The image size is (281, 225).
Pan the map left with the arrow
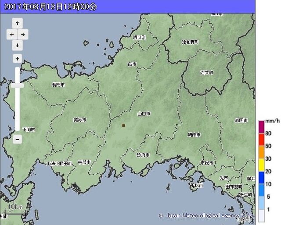(12, 34)
